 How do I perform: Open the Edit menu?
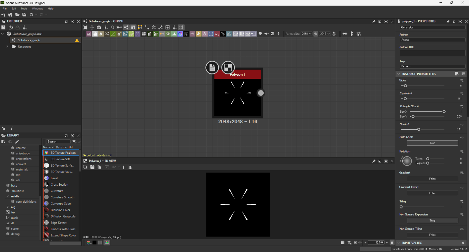[14, 8]
